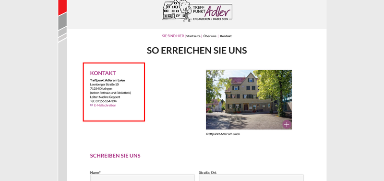This screenshot has height=181, width=384.
Task: Click the Treffpunkt Adler logo
Action: coord(197,11)
